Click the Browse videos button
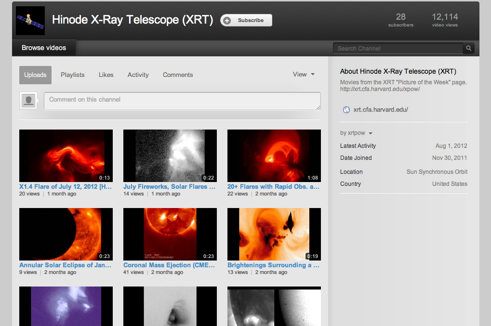This screenshot has width=491, height=326. click(x=44, y=48)
